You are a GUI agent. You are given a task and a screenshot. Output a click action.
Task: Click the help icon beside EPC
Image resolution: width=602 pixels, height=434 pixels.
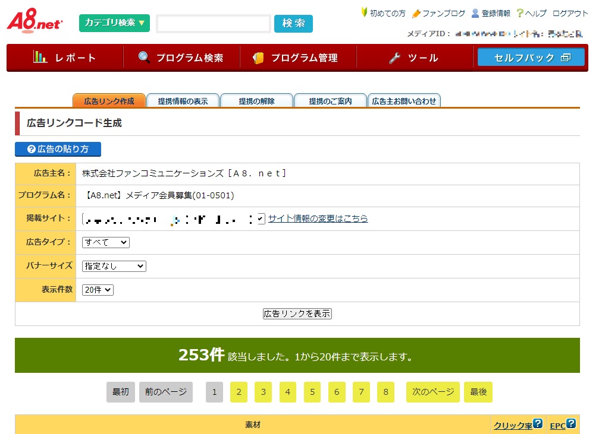pyautogui.click(x=571, y=423)
